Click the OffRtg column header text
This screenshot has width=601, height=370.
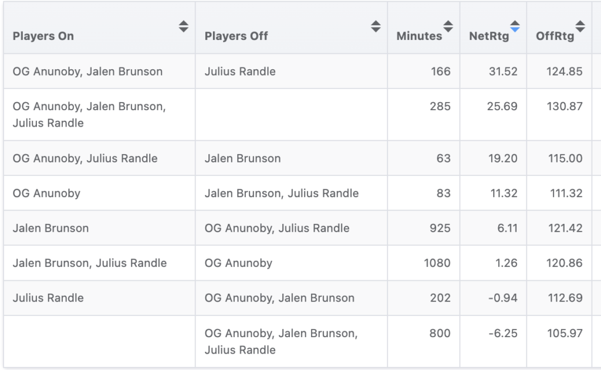tap(555, 36)
